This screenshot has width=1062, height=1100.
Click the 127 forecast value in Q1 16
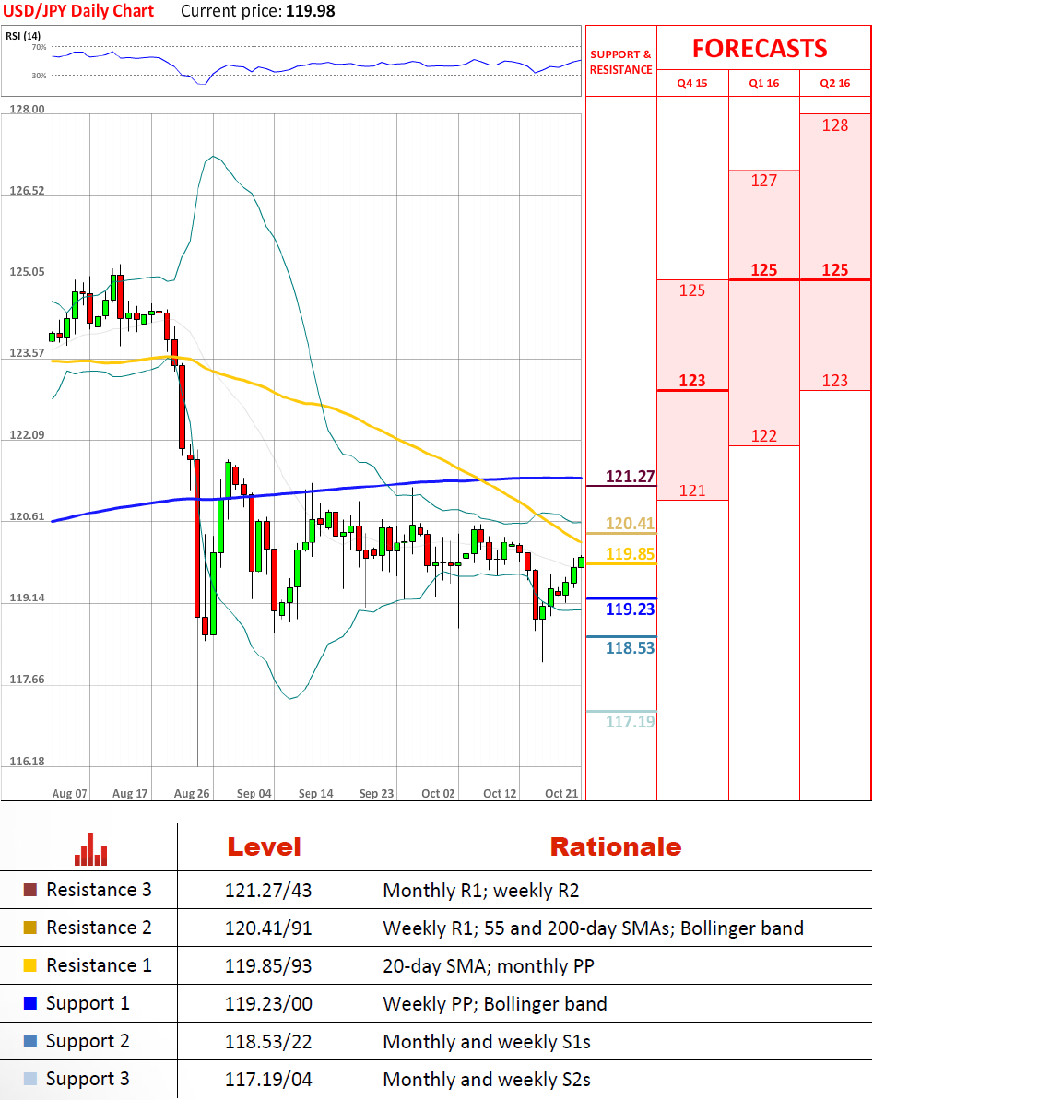point(764,181)
